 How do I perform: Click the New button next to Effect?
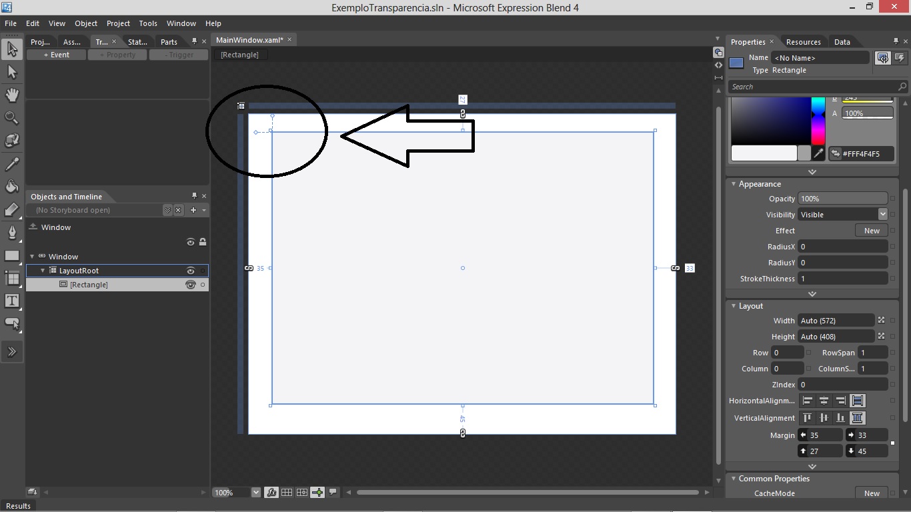[x=871, y=230]
